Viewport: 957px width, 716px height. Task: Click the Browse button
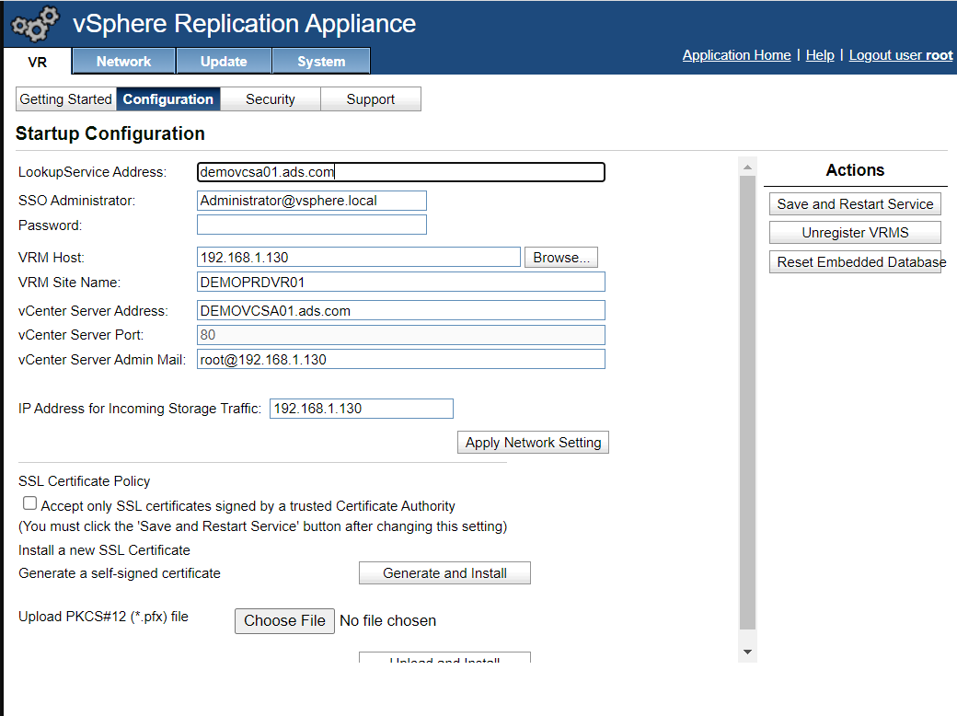tap(561, 257)
